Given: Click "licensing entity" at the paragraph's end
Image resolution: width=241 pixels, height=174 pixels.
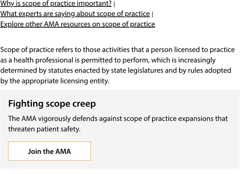Looking at the screenshot, I should (x=85, y=81).
